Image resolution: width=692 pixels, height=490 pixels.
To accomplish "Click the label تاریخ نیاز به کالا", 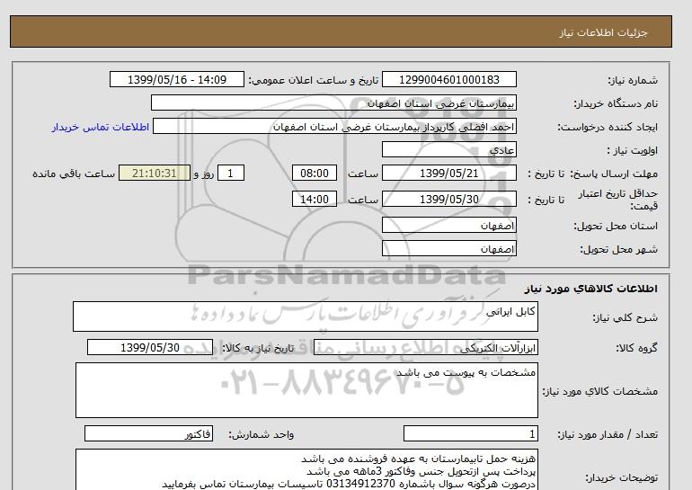I will tap(258, 348).
